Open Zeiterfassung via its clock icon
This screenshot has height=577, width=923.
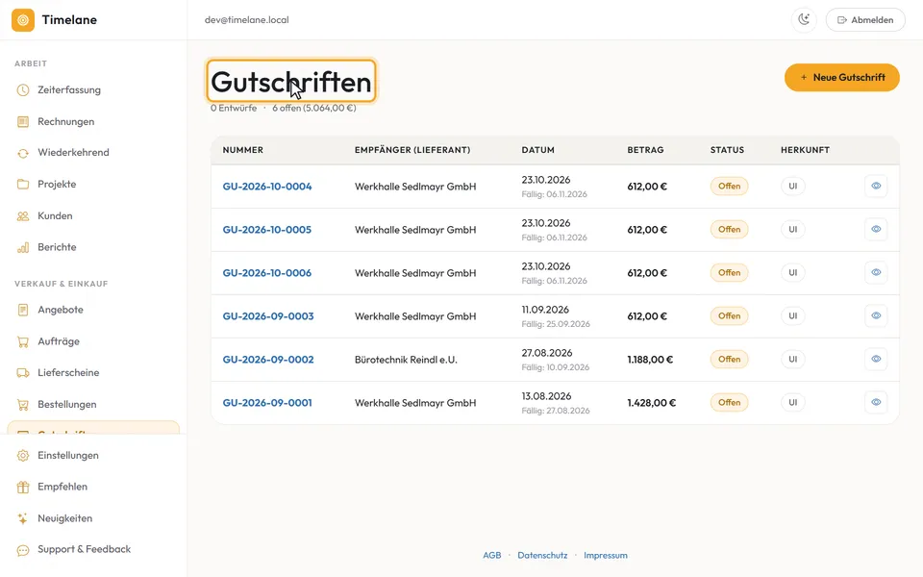[23, 90]
